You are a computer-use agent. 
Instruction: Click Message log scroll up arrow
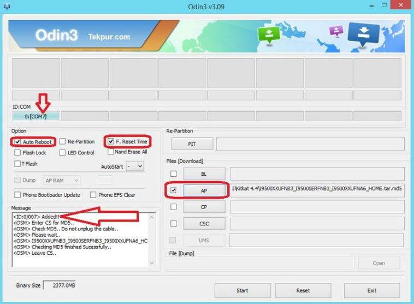coord(152,217)
